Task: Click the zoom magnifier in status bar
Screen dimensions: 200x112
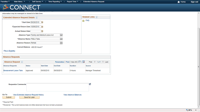Action: tap(187, 110)
